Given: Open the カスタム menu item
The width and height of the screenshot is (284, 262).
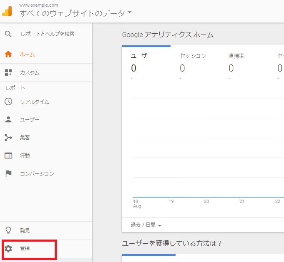Looking at the screenshot, I should [x=46, y=73].
